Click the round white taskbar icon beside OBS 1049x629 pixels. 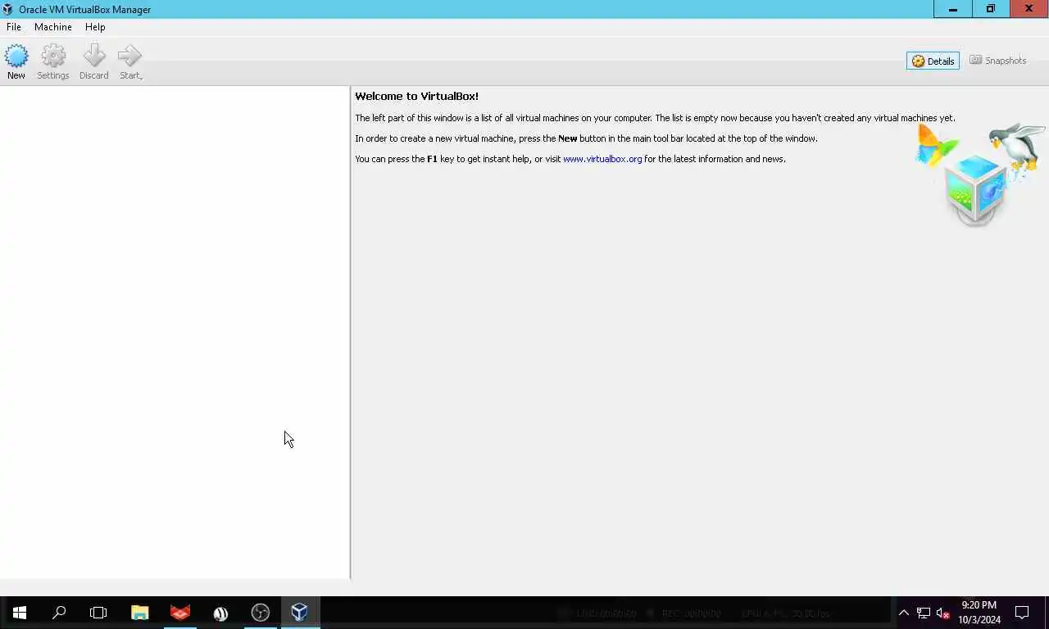tap(220, 613)
